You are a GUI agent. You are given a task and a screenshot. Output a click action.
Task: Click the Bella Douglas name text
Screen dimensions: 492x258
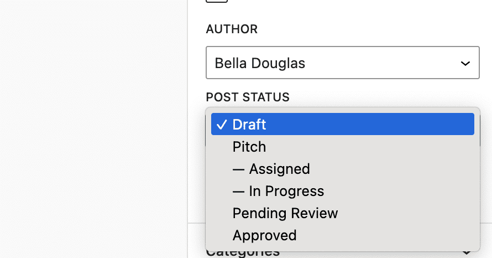pos(260,63)
